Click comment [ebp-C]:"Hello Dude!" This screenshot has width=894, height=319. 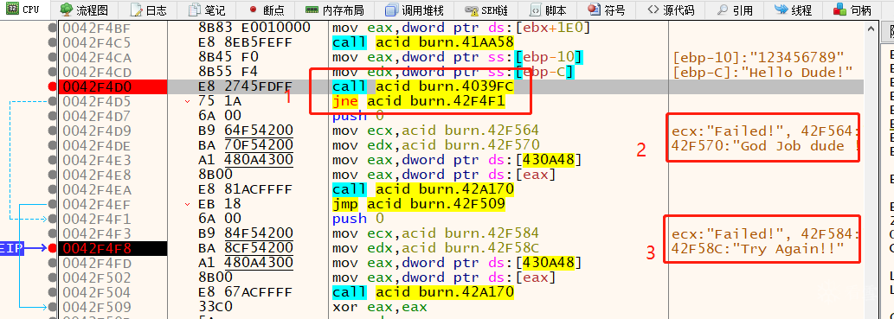tap(762, 72)
